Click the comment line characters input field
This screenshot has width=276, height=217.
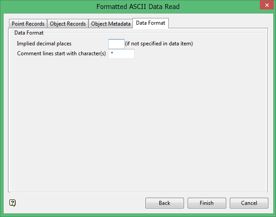[x=121, y=54]
